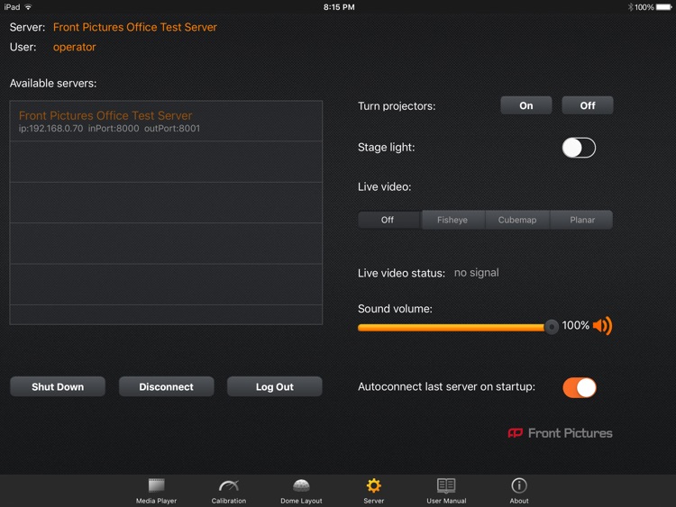Click the Log Out button
This screenshot has height=507, width=676.
(x=275, y=386)
